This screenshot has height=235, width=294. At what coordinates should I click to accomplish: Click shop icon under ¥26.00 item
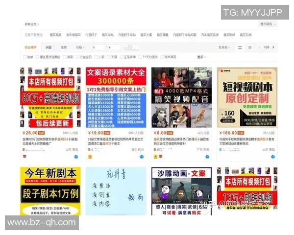24,150
